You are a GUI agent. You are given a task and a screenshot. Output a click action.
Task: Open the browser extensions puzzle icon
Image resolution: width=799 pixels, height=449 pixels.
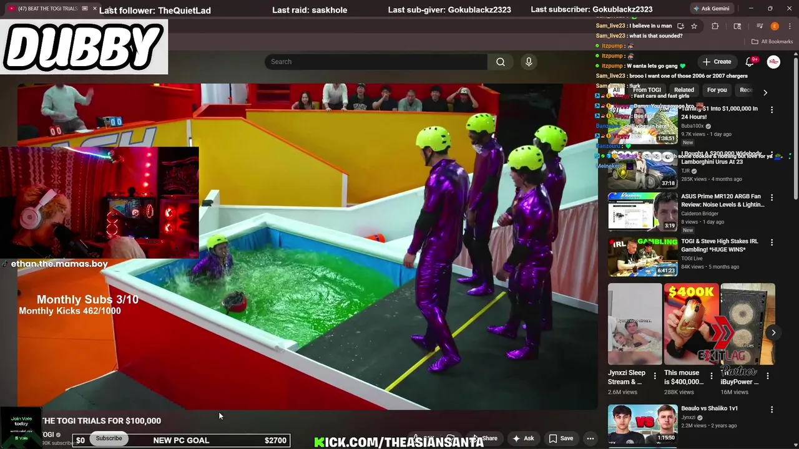(715, 26)
